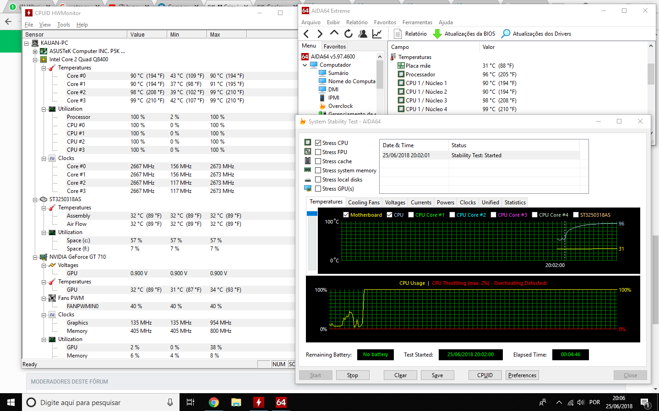Click AIDA64 menu tree scrollbar
The width and height of the screenshot is (659, 411).
(380, 75)
